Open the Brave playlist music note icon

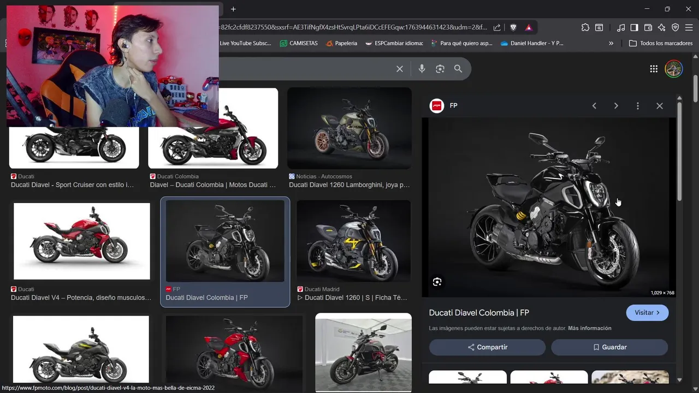pos(621,27)
